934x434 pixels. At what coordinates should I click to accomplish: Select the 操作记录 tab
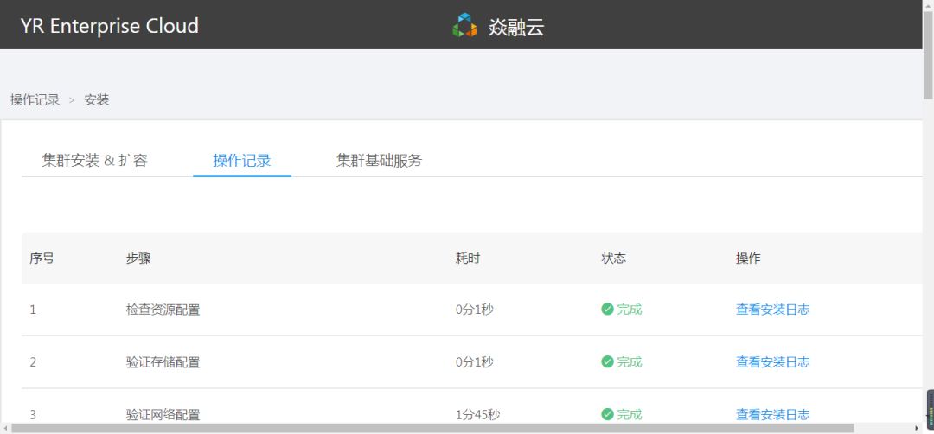(242, 160)
